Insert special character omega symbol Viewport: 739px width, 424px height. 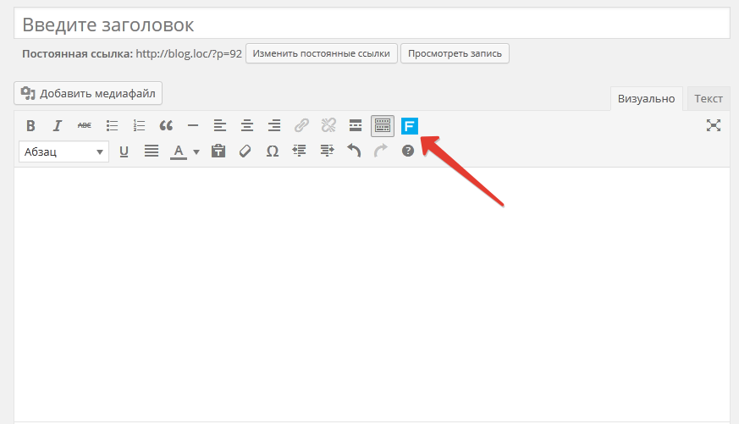coord(273,151)
